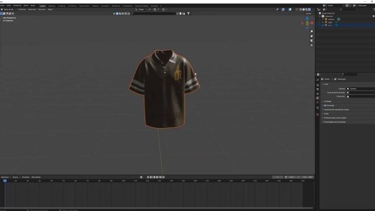Screen dimensions: 375x211
Task: Switch perspective/orthographic with the grid icon
Action: tap(311, 45)
